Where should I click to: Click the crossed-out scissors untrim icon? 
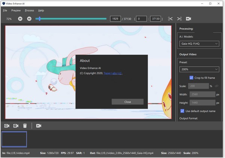pos(180,19)
